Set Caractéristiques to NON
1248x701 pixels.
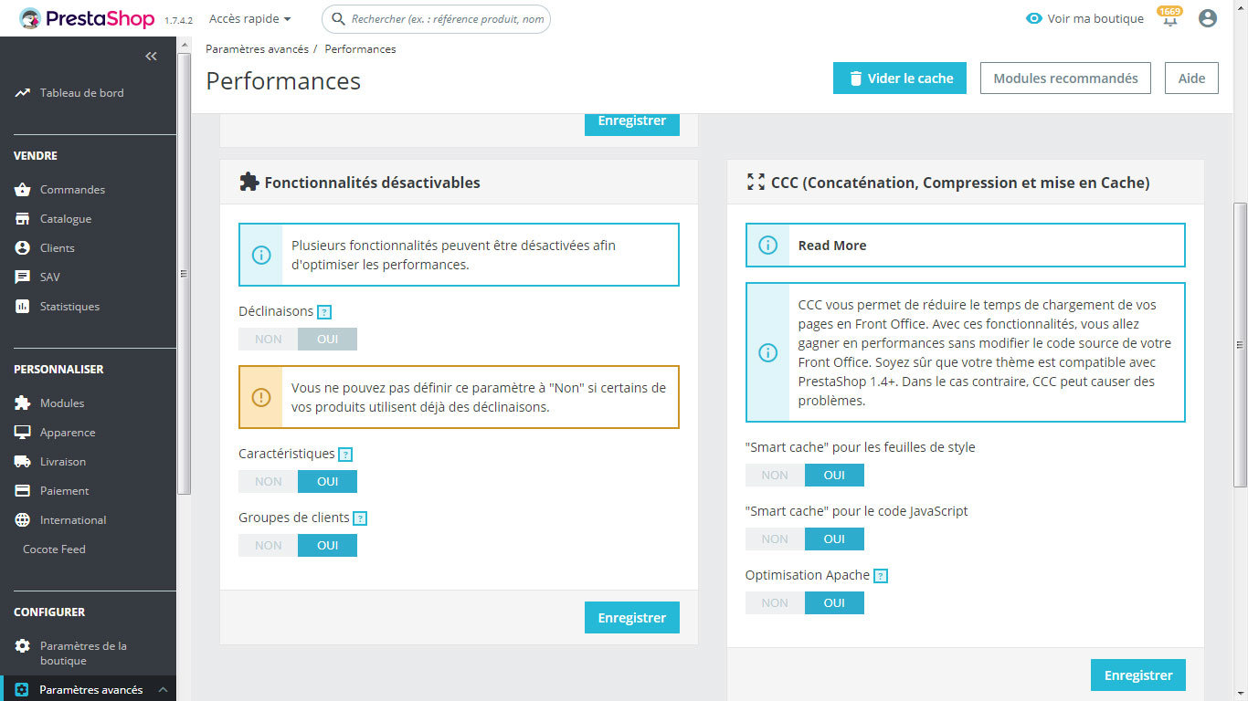269,481
